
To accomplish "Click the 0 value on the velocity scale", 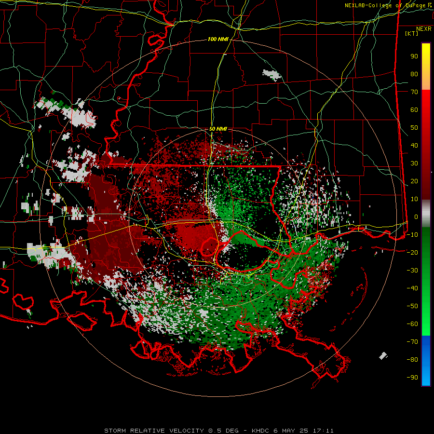I will point(416,217).
